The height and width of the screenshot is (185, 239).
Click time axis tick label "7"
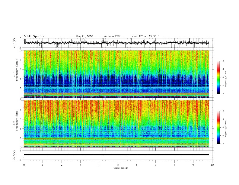pyautogui.click(x=156, y=165)
